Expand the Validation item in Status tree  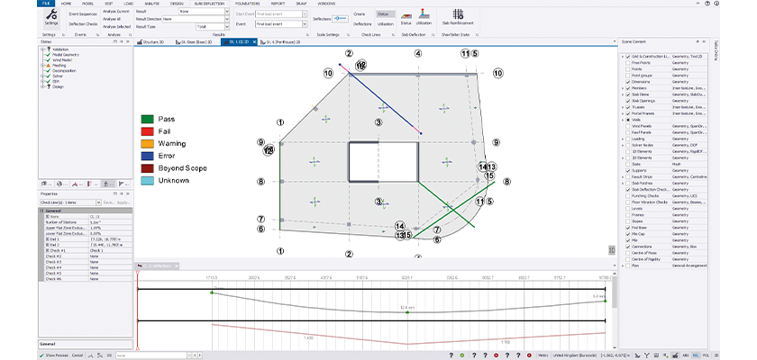(x=42, y=49)
